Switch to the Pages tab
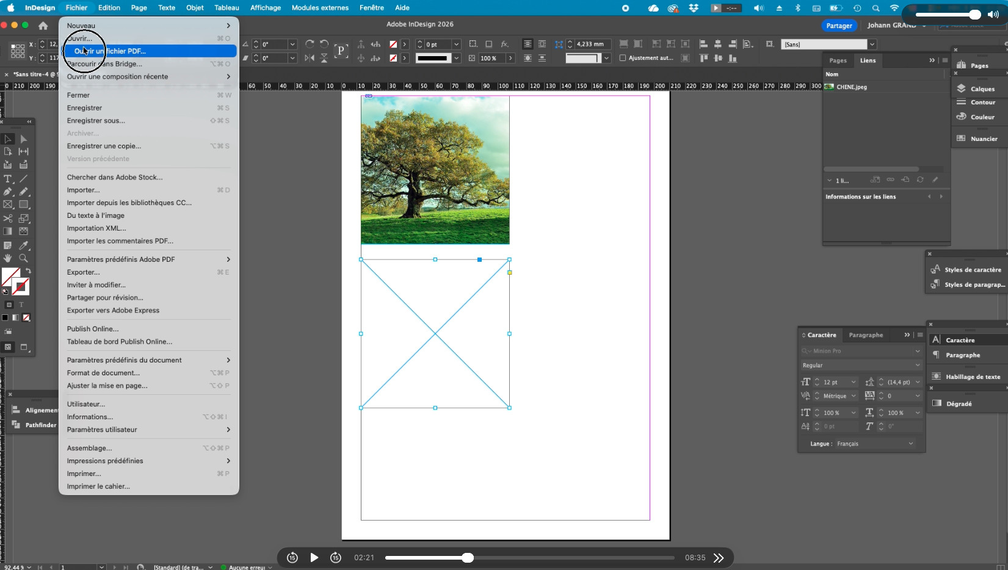The width and height of the screenshot is (1008, 570). point(838,60)
